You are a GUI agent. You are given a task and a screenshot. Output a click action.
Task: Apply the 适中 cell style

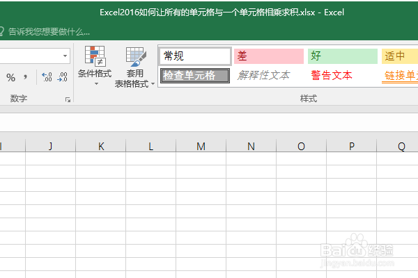pos(400,56)
